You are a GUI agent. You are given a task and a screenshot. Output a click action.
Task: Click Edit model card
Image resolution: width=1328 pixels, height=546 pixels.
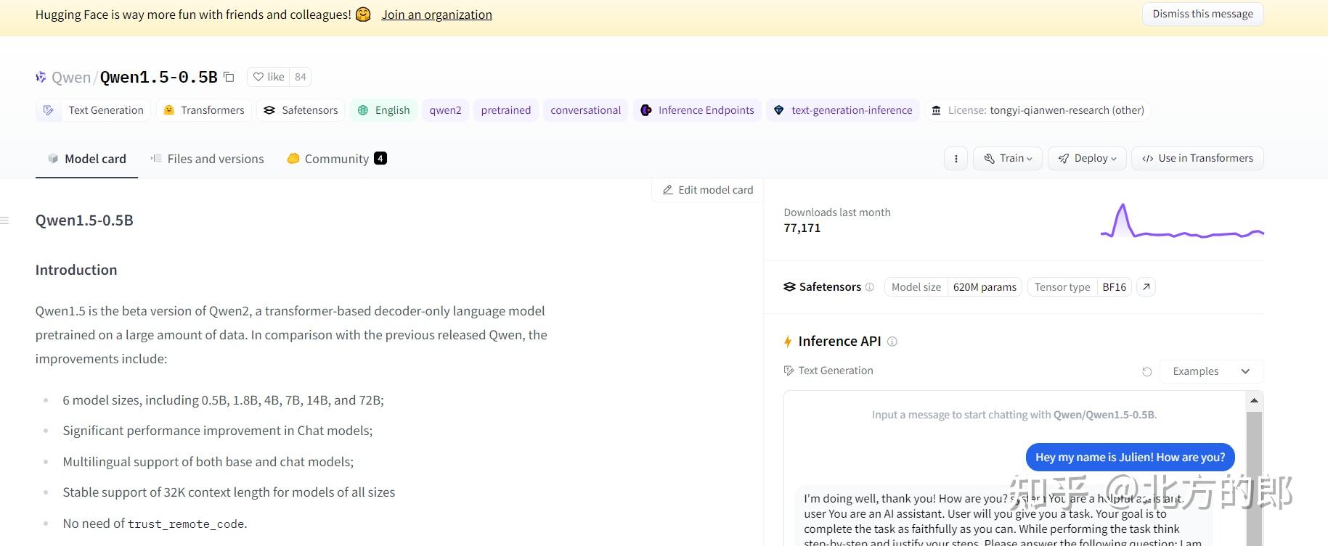click(x=708, y=190)
